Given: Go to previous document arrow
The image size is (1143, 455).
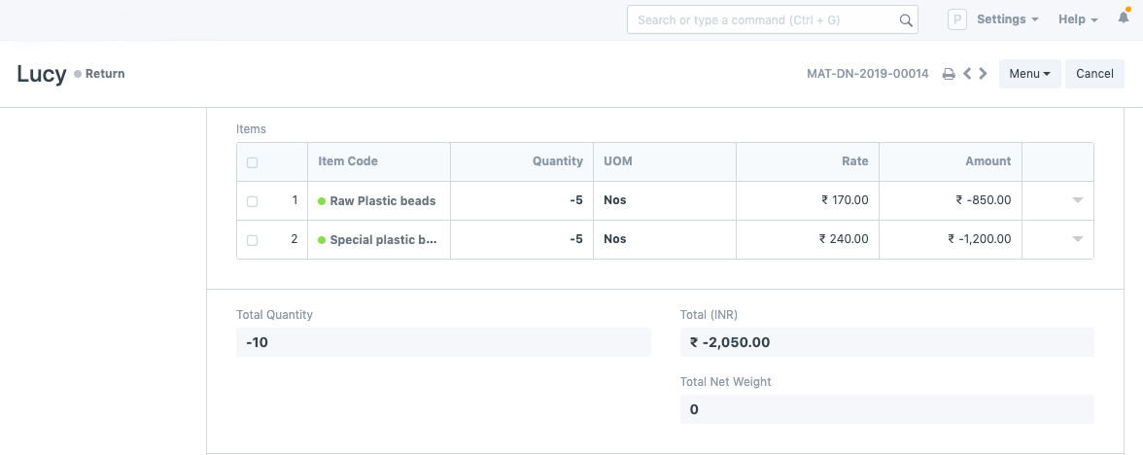Looking at the screenshot, I should point(967,74).
